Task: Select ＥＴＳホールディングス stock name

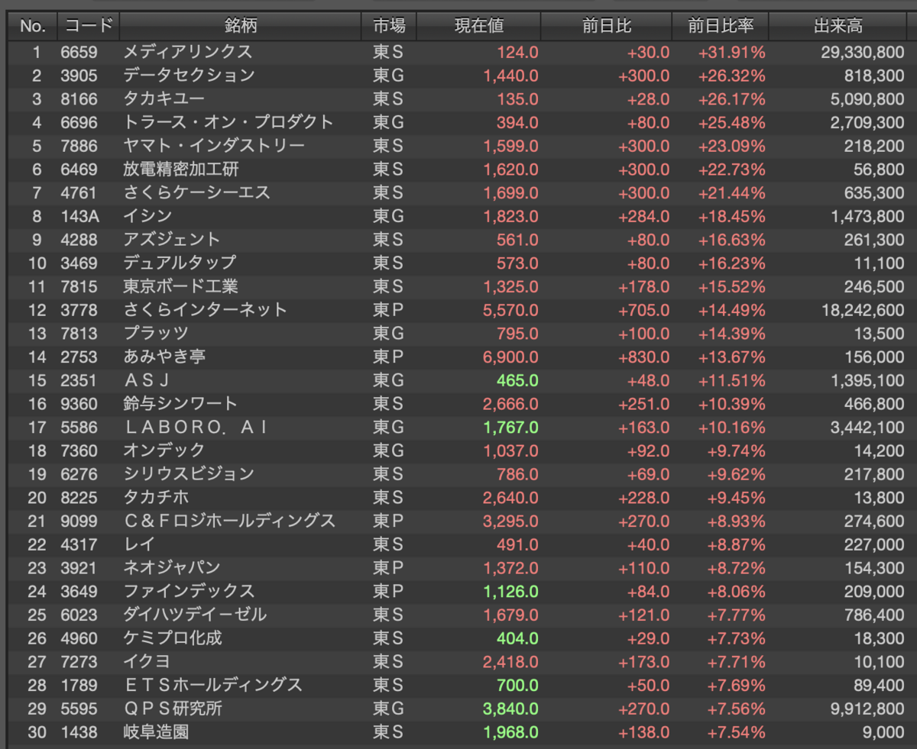Action: pyautogui.click(x=212, y=685)
